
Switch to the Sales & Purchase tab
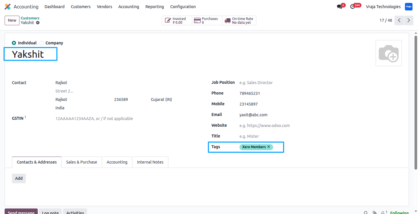coord(82,162)
